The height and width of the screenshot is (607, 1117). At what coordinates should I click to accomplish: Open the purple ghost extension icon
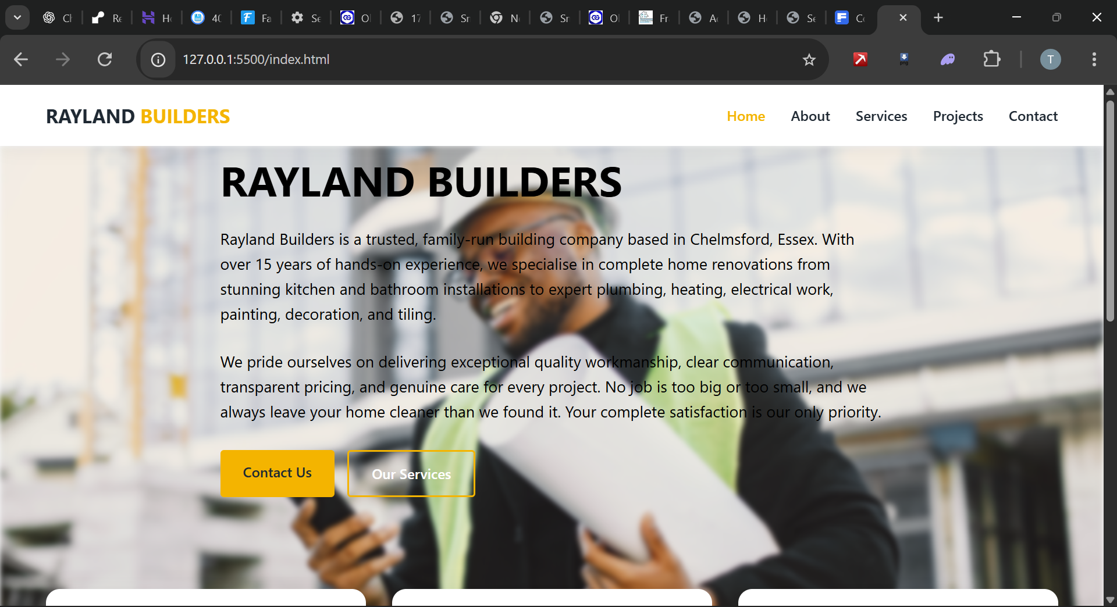pos(948,59)
